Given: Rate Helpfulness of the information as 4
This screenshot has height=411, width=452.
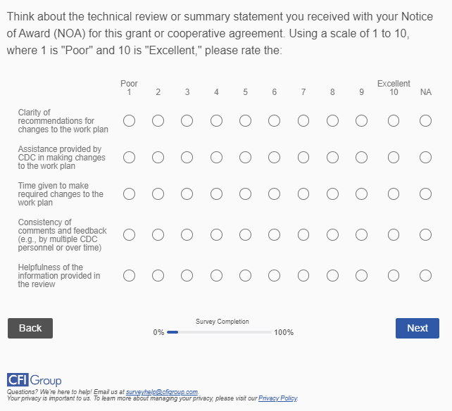Looking at the screenshot, I should coord(216,275).
